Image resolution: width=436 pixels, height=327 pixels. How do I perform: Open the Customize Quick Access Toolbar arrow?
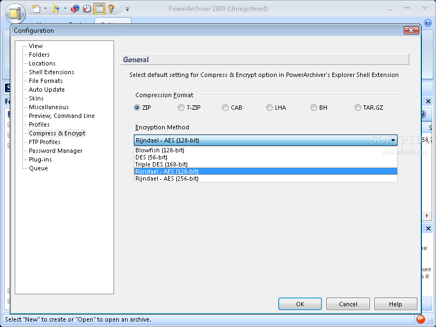click(127, 9)
